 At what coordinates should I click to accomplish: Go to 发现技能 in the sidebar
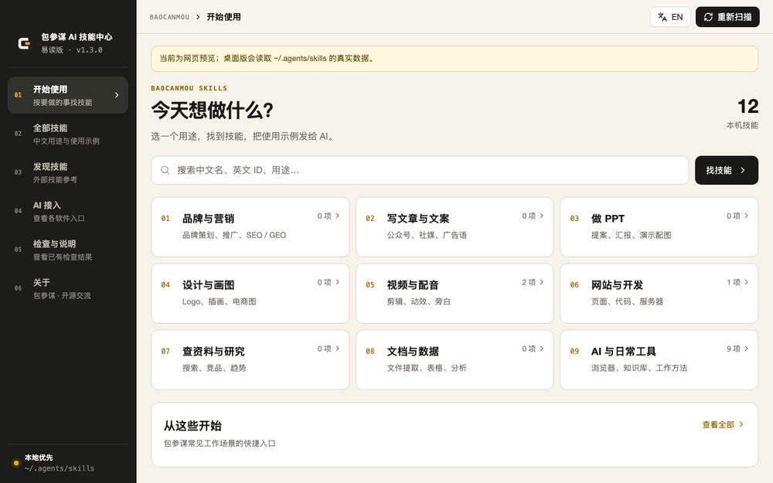pos(68,172)
